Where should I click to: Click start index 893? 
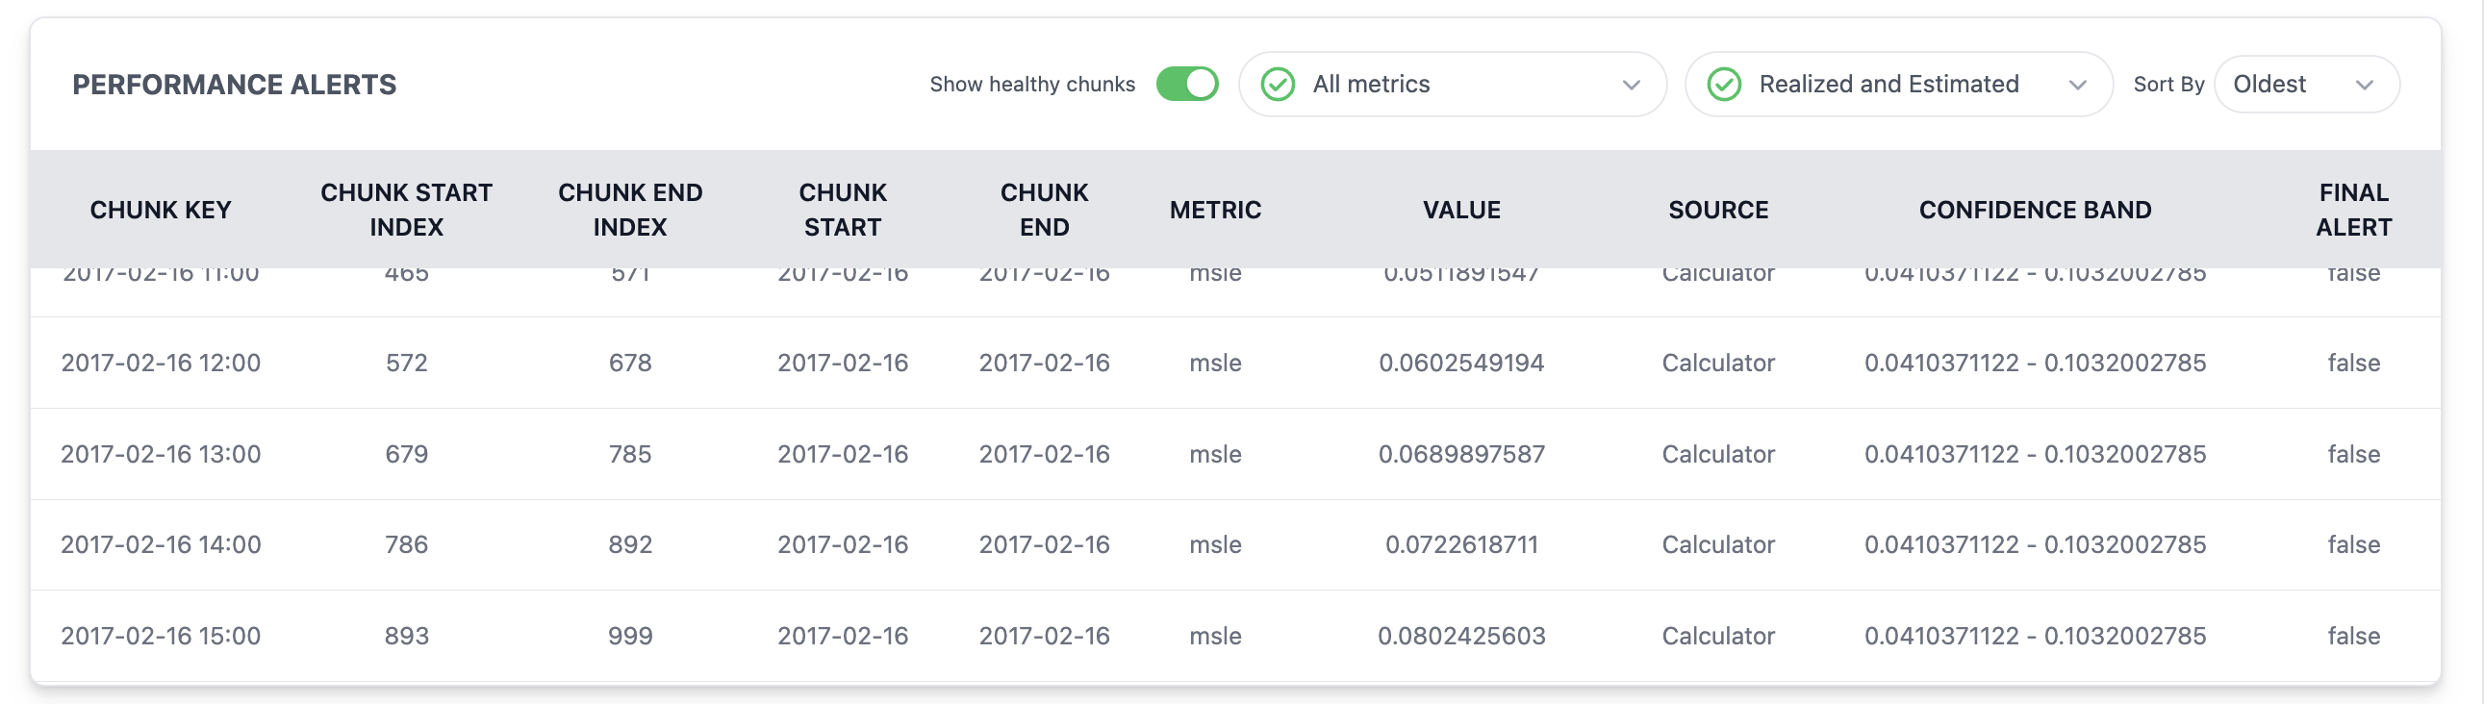[406, 636]
